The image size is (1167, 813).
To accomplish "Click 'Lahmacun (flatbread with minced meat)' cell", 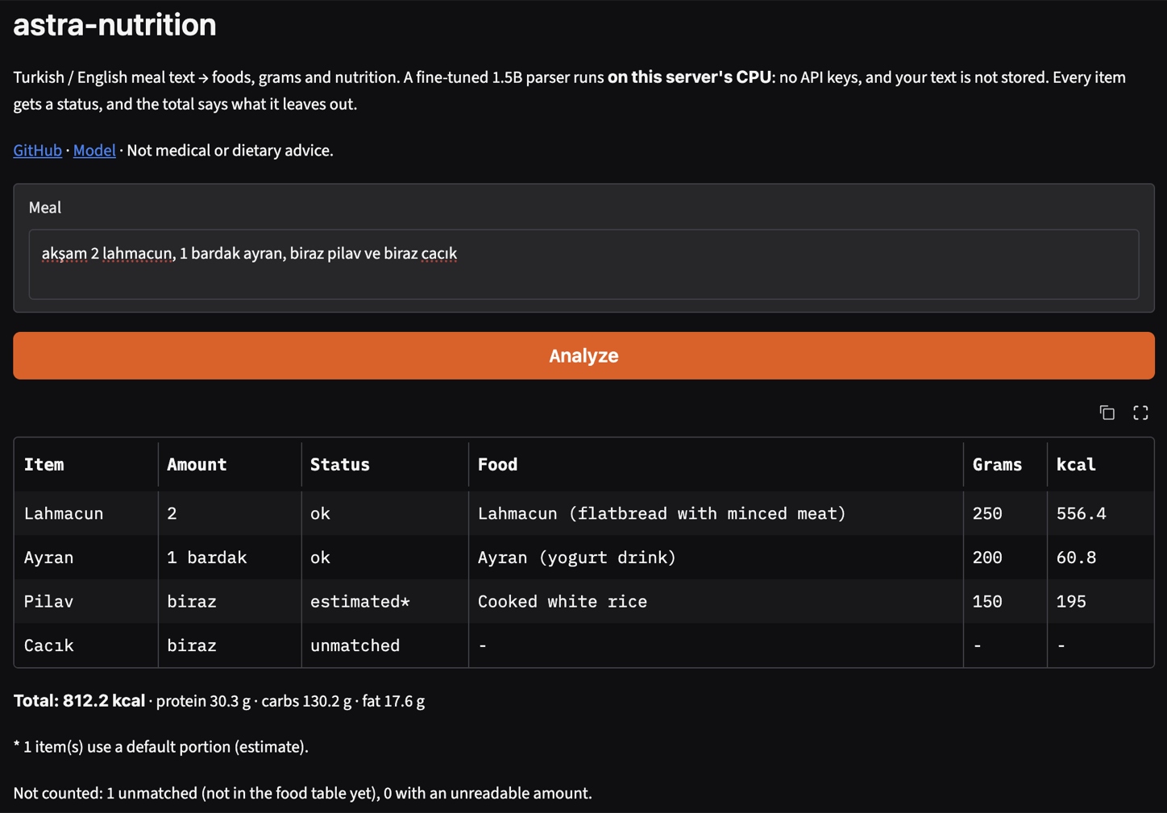I will point(716,513).
